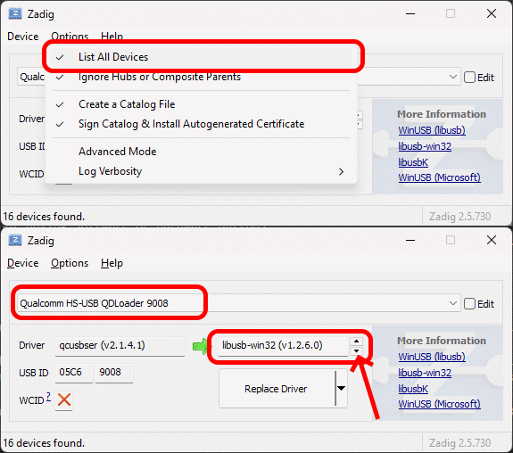Open Options menu in lower Zadig window
The height and width of the screenshot is (453, 513).
(x=70, y=263)
